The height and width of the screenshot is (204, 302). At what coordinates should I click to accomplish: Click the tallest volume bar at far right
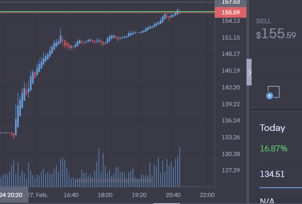[180, 167]
